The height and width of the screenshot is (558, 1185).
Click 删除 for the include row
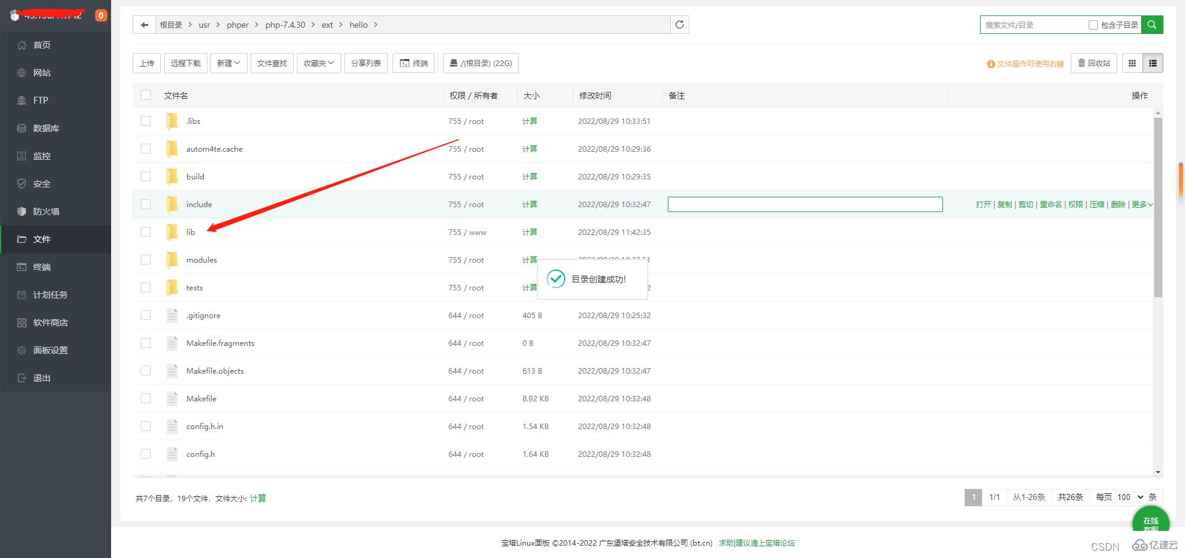(x=1118, y=204)
